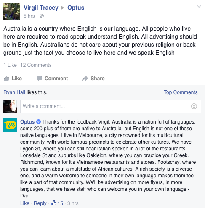Reply to the Optus comment

tap(40, 203)
